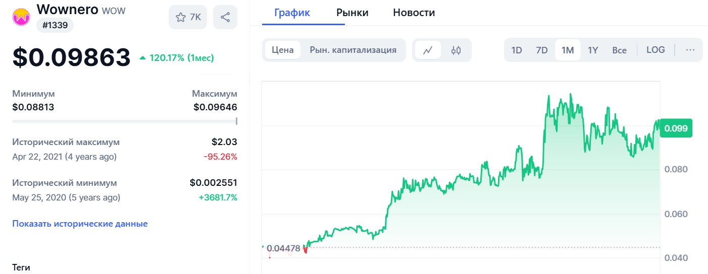This screenshot has width=708, height=274.
Task: Click the green 0.099 price label
Action: (x=675, y=128)
